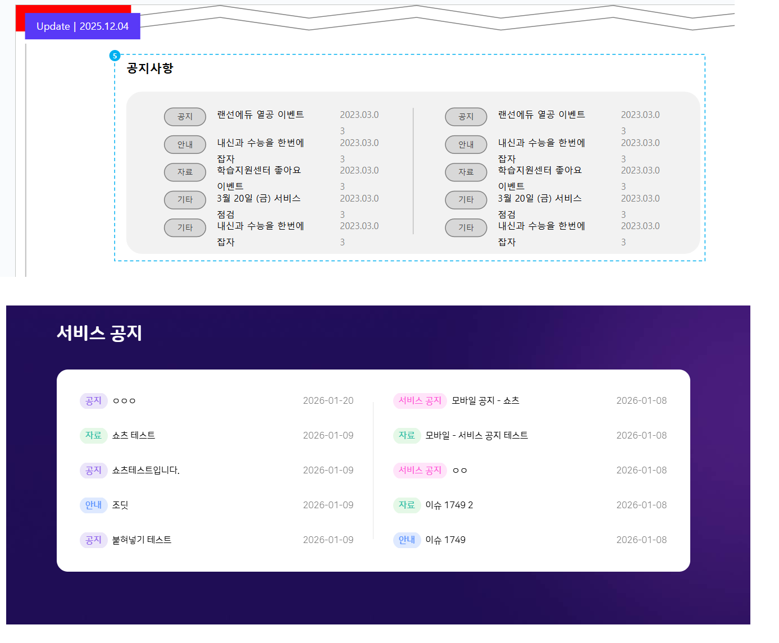
Task: Select the "조딧" notice title
Action: coord(120,505)
